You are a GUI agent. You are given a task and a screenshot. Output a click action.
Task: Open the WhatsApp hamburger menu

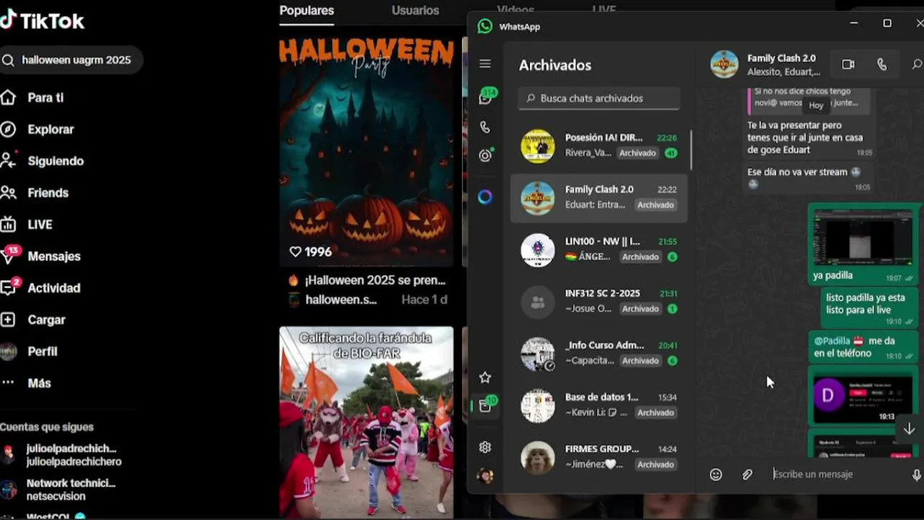tap(485, 64)
